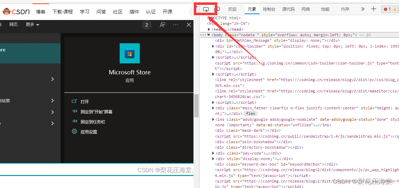Open 问答 in CSDN navigation
The image size is (399, 188).
101,12
